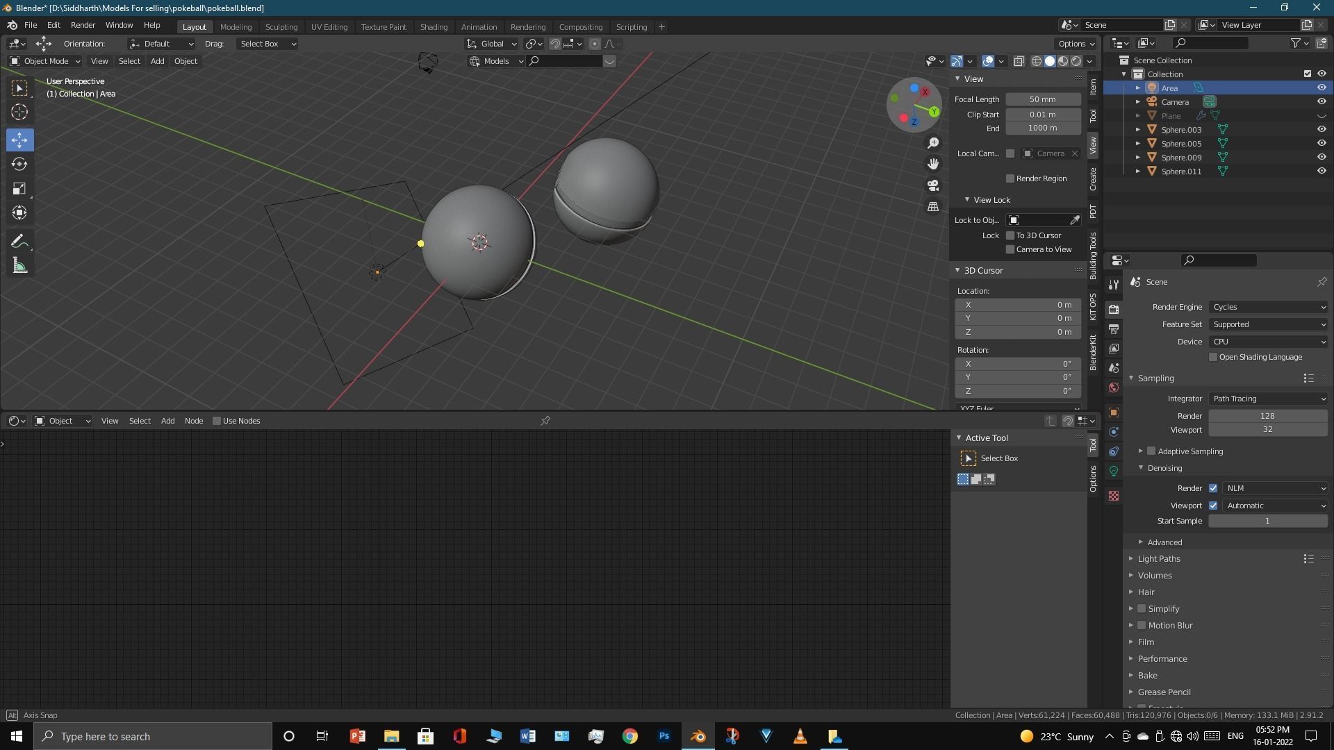Click the Select Box tool icon in viewport toolbar
The image size is (1334, 750).
coord(19,87)
